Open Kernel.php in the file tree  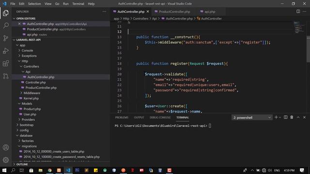point(31,98)
